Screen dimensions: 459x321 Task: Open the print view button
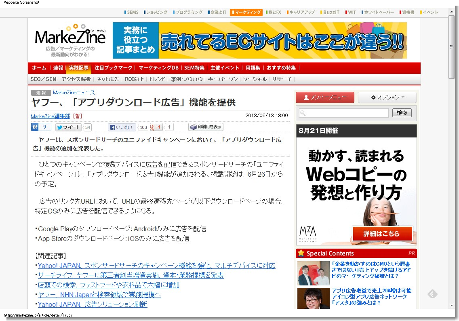[x=206, y=127]
